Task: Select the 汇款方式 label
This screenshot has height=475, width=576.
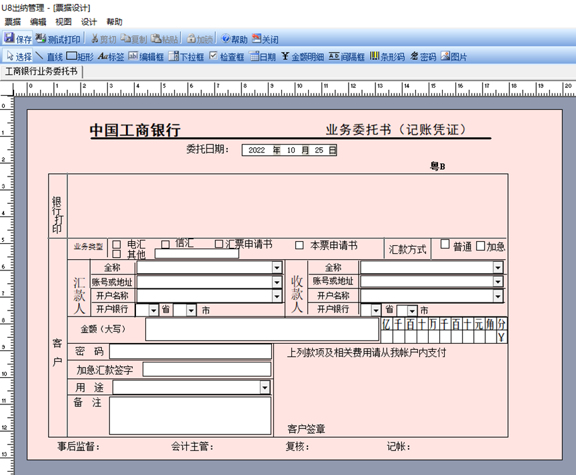Action: pyautogui.click(x=407, y=250)
